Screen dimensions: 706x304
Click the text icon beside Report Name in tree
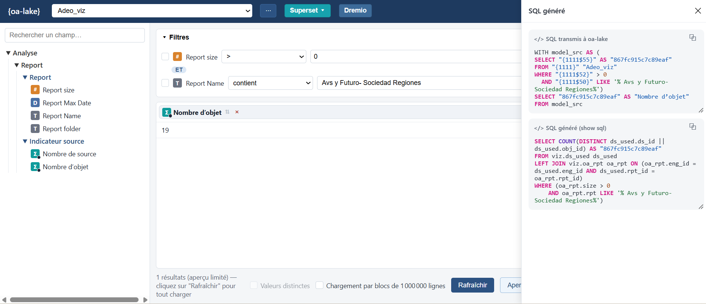click(x=35, y=116)
